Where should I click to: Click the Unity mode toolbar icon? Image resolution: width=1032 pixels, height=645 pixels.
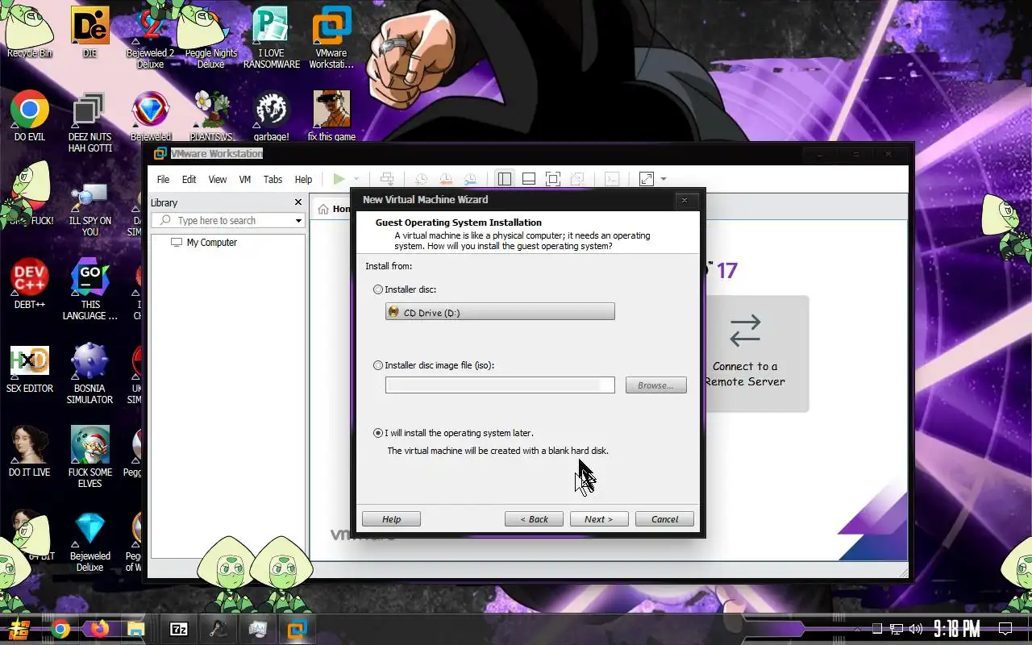pyautogui.click(x=577, y=179)
